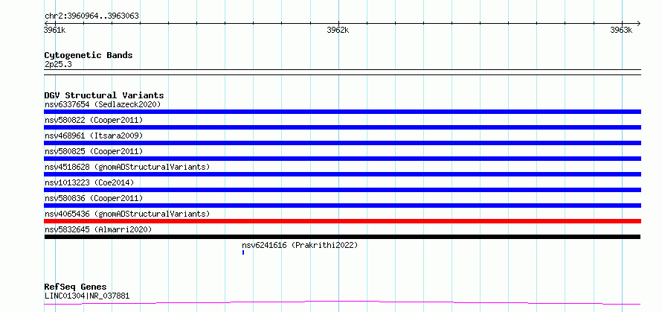Click the 3962k ruler tick label

coord(338,30)
